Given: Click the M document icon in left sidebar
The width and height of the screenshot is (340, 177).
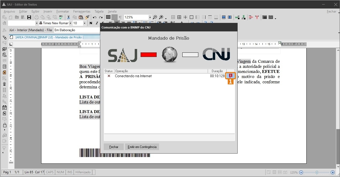Looking at the screenshot, I should 5,113.
